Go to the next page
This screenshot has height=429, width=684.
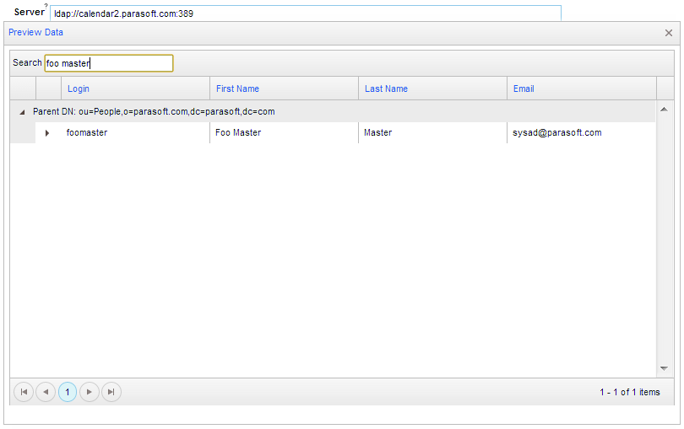(x=90, y=392)
